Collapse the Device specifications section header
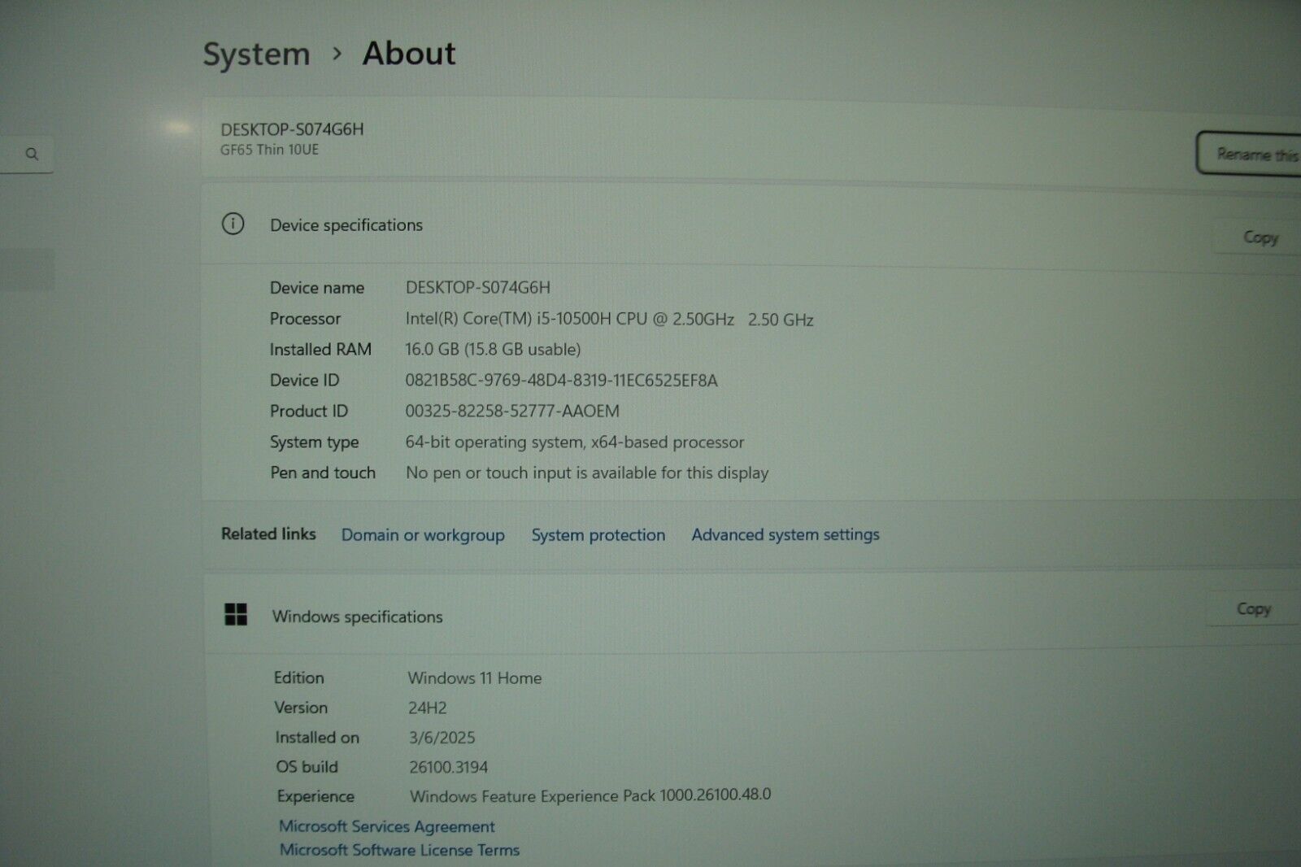 (x=751, y=225)
